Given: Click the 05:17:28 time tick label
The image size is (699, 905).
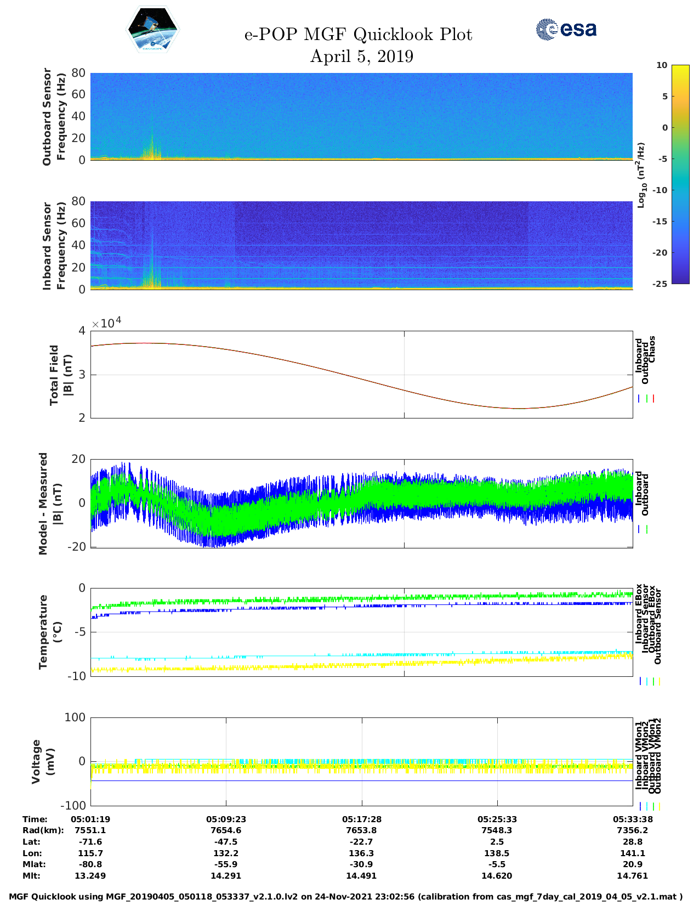Looking at the screenshot, I should (361, 819).
